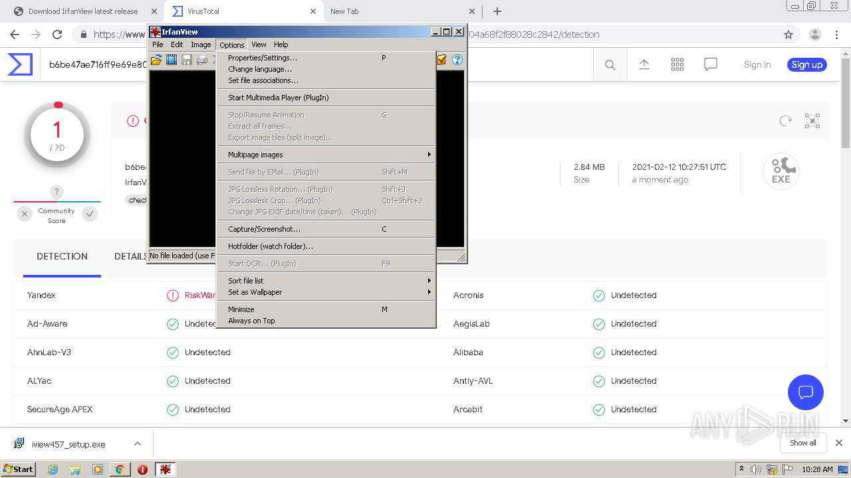Reload the page with Chrome refresh icon
This screenshot has height=478, width=851.
(x=57, y=35)
